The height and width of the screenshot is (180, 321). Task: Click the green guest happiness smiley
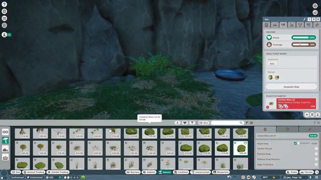tap(83, 177)
